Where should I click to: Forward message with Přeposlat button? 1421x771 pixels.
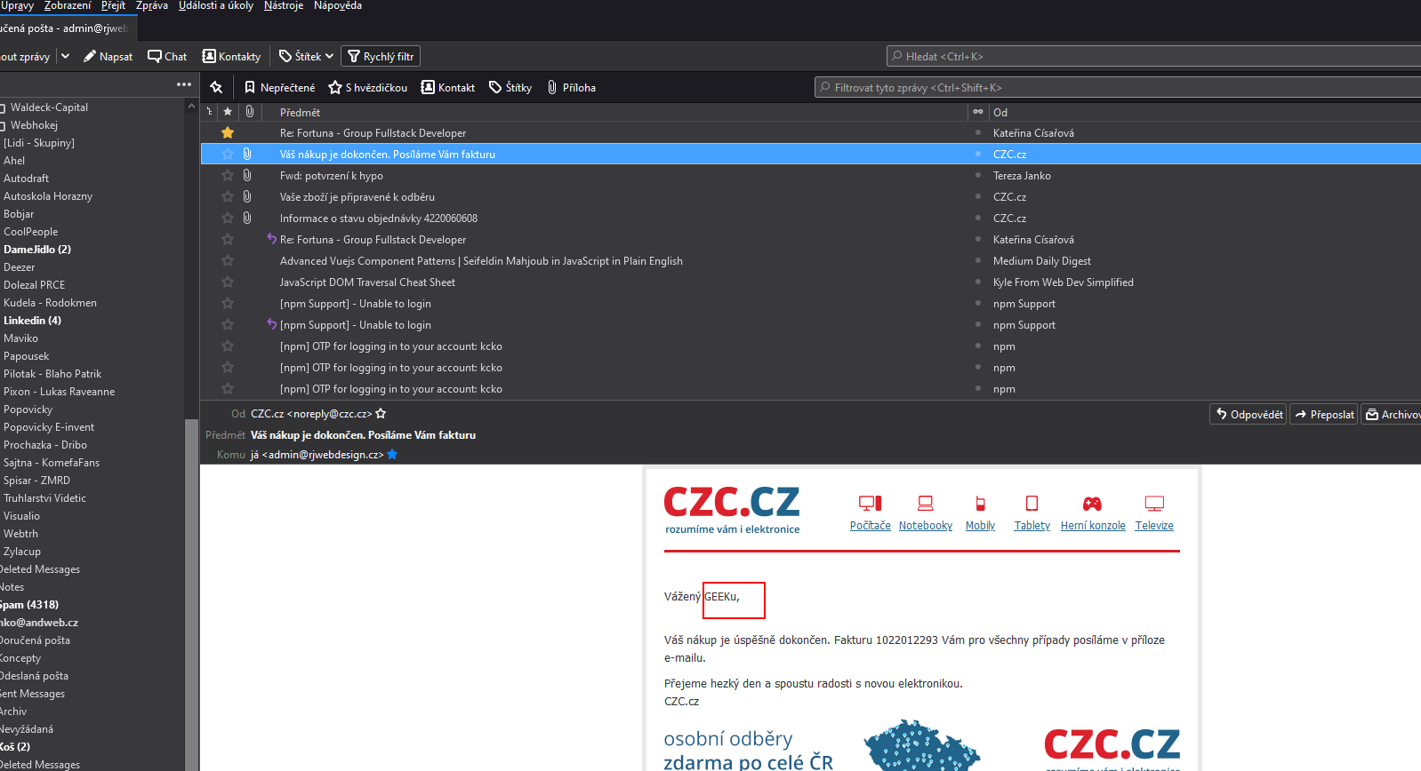(1324, 414)
